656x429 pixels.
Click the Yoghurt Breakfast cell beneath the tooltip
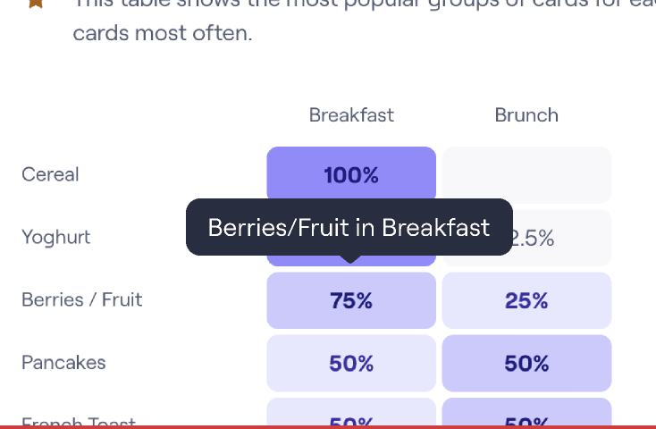pos(351,261)
